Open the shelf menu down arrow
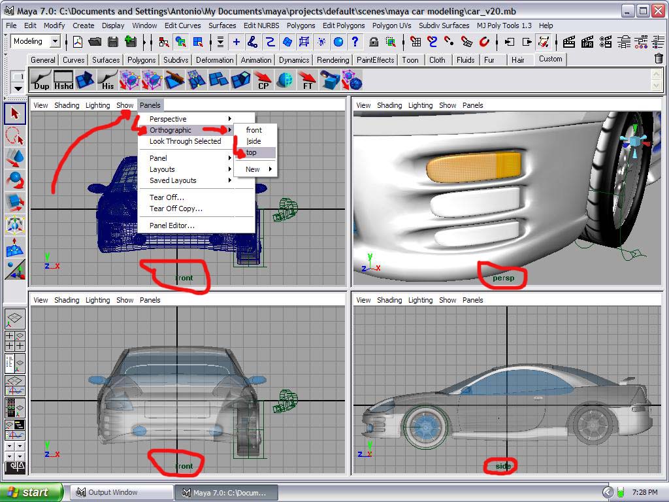 (18, 88)
